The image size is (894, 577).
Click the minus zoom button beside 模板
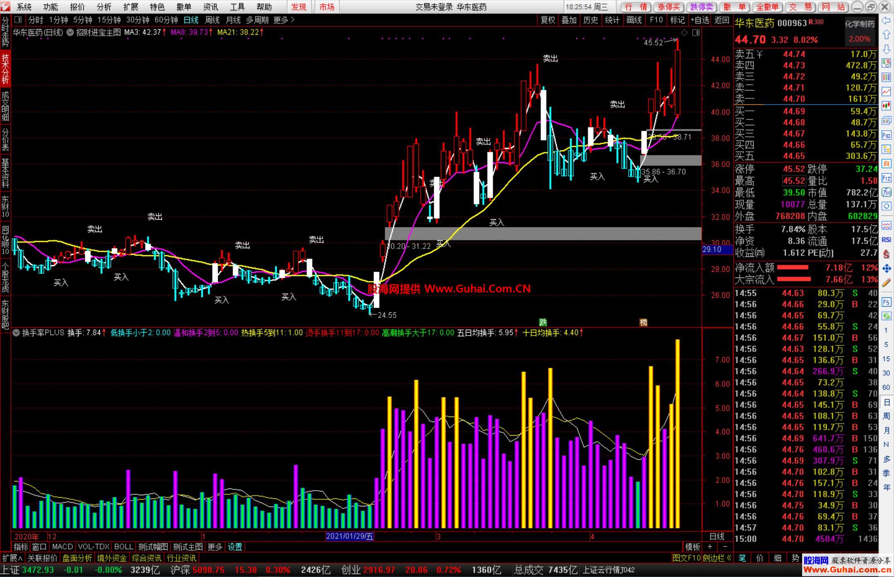[724, 547]
